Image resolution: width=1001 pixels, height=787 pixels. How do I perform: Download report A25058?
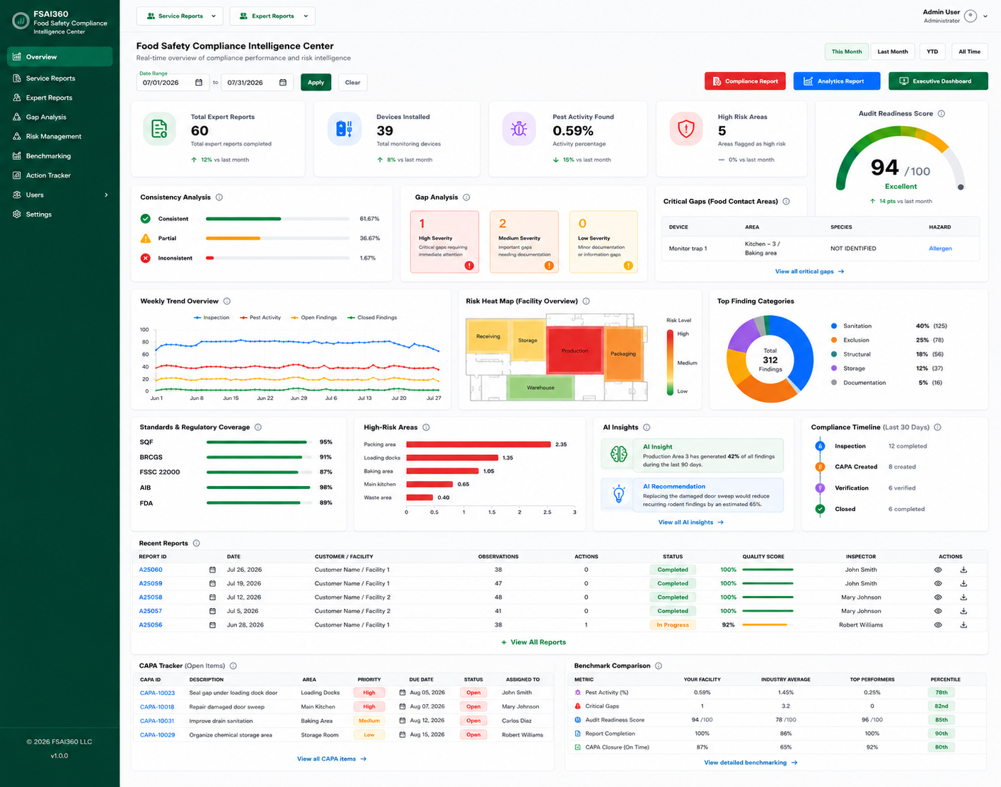(964, 597)
